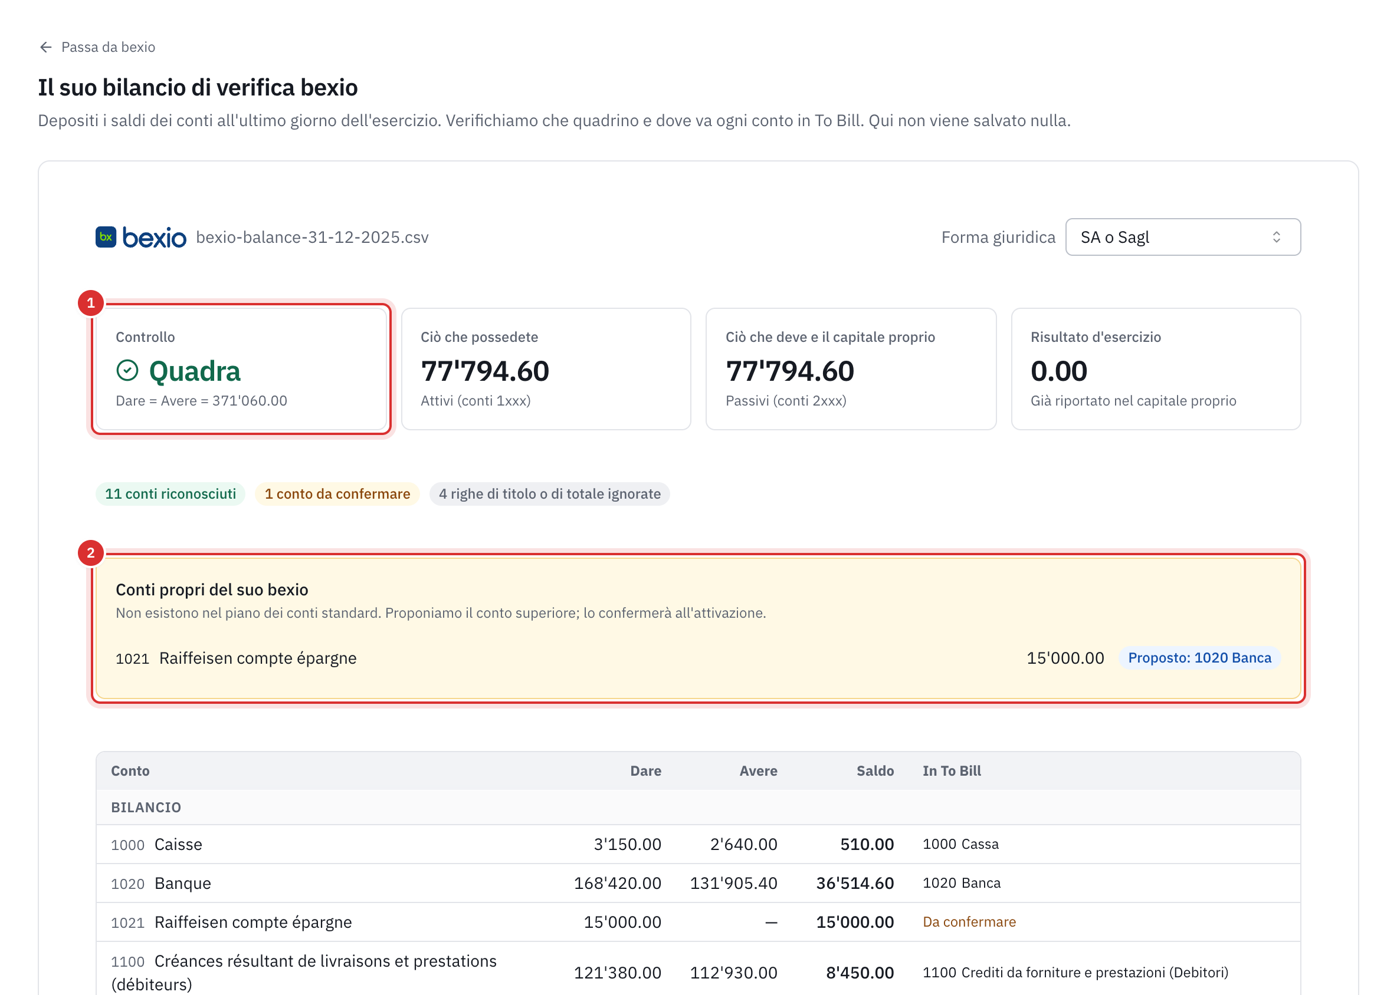The image size is (1397, 995).
Task: Click the Quadra status text
Action: [195, 371]
